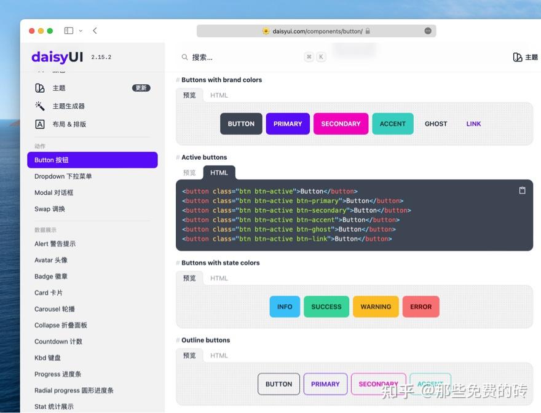Select the HTML tab under Outline buttons
This screenshot has width=541, height=413.
[219, 355]
